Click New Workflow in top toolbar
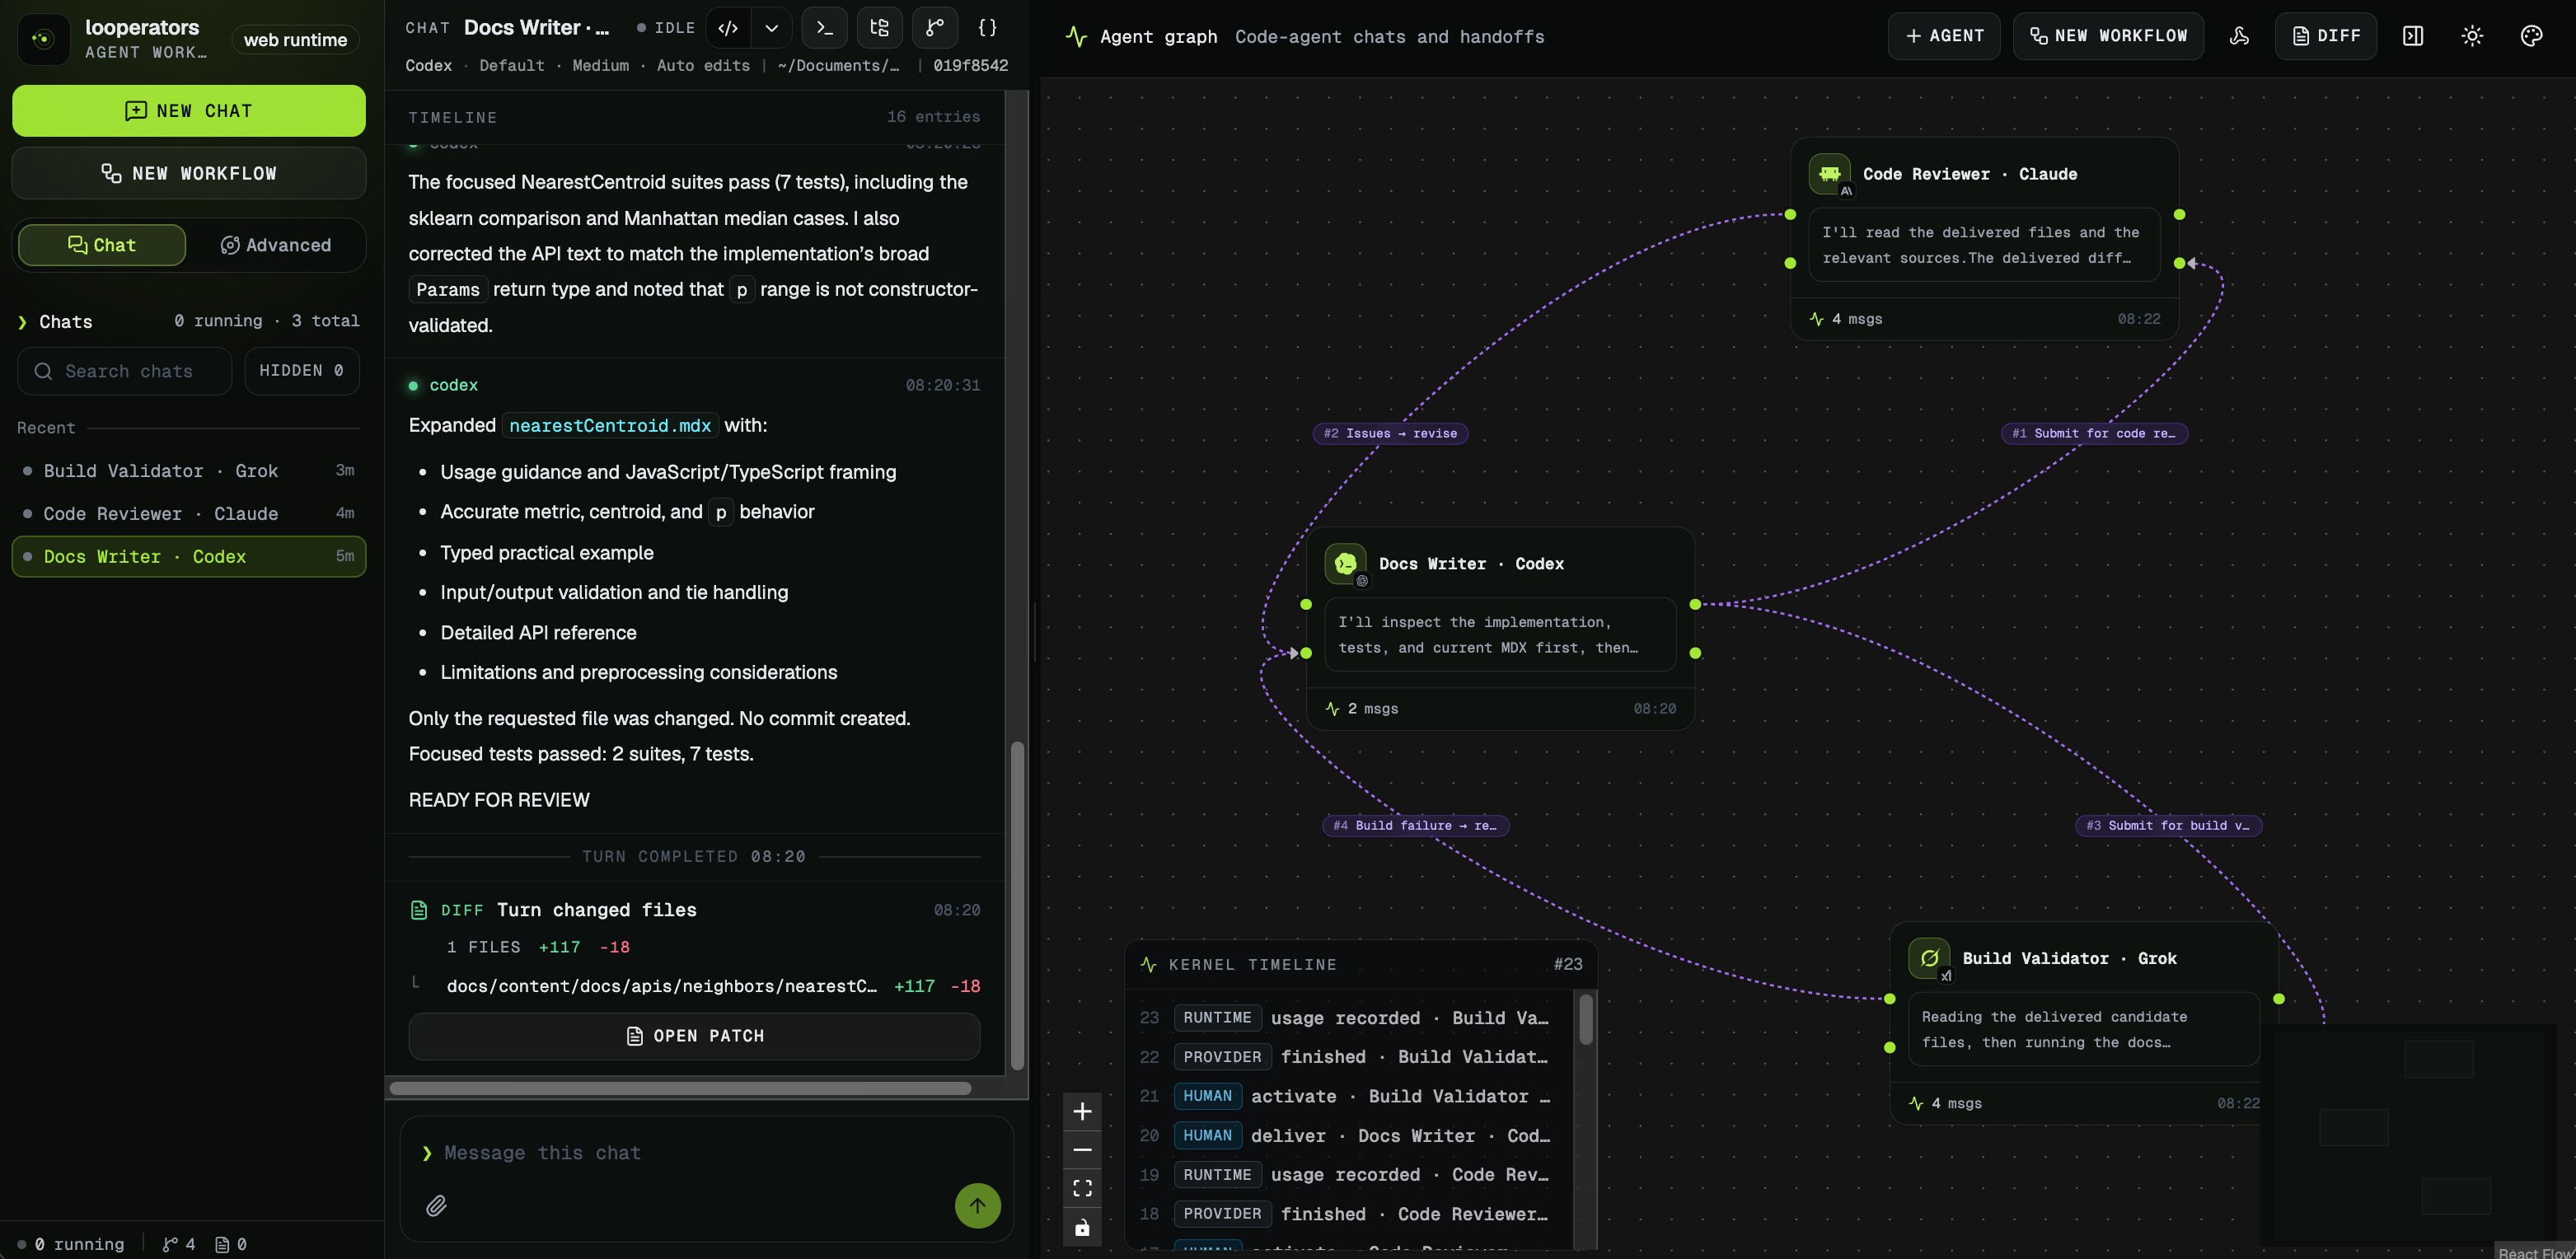 coord(2108,36)
